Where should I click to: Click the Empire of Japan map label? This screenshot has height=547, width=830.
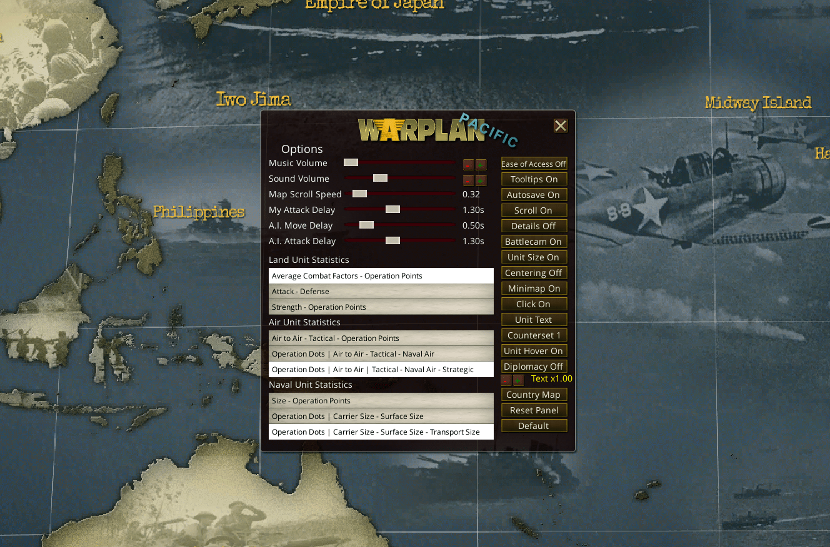click(374, 5)
